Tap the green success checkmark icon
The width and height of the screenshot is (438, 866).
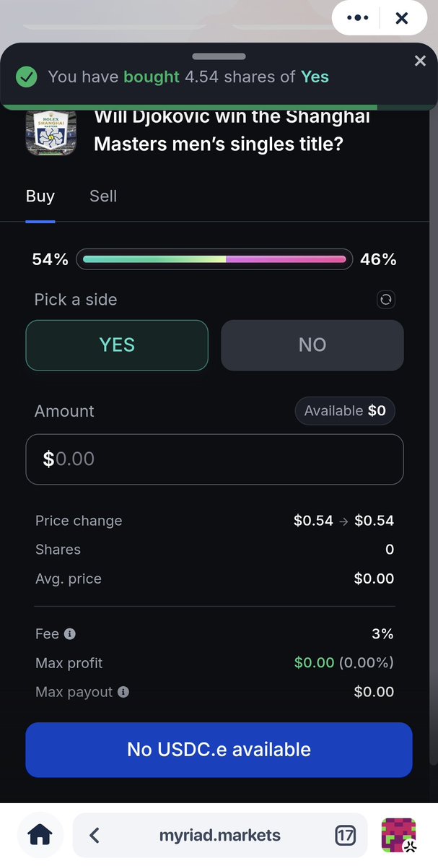pyautogui.click(x=27, y=77)
